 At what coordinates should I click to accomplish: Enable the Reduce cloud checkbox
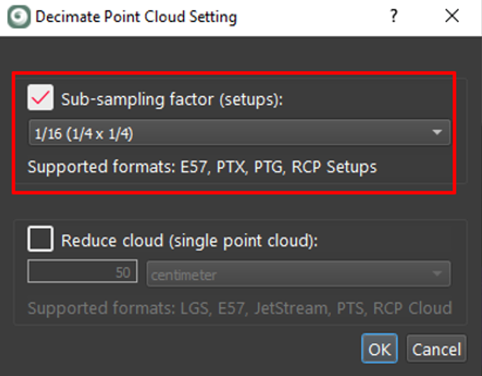pyautogui.click(x=40, y=240)
